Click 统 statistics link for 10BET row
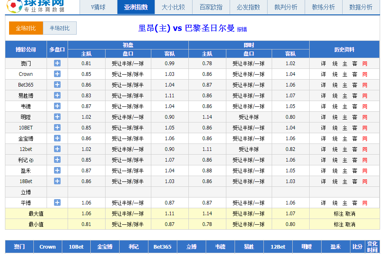The image size is (383, 254). pos(335,128)
